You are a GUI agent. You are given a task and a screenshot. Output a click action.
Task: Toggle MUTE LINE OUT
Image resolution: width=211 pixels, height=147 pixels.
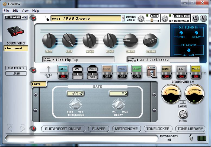coord(181,16)
